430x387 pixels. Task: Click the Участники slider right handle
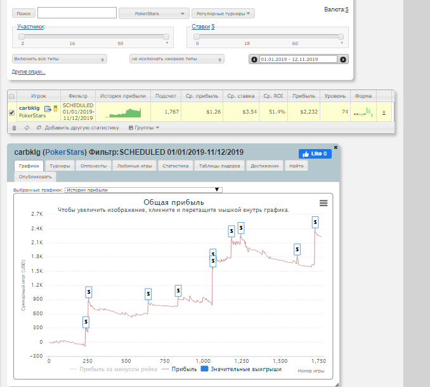pyautogui.click(x=166, y=37)
